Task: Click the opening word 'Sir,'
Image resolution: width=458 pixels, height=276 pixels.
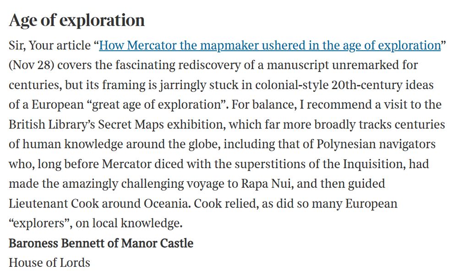Action: pos(18,45)
